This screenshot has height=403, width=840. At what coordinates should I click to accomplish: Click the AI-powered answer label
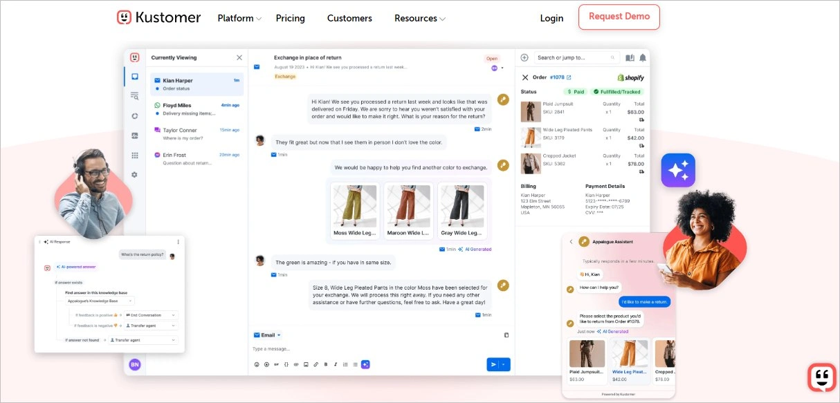[76, 266]
